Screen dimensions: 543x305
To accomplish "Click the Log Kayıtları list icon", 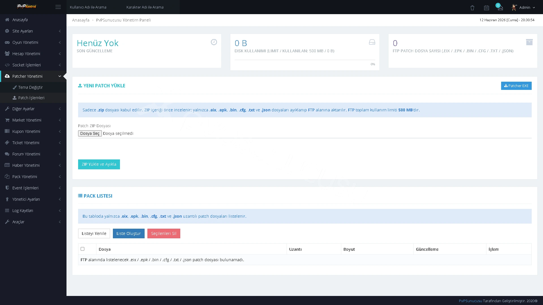I will pyautogui.click(x=7, y=211).
